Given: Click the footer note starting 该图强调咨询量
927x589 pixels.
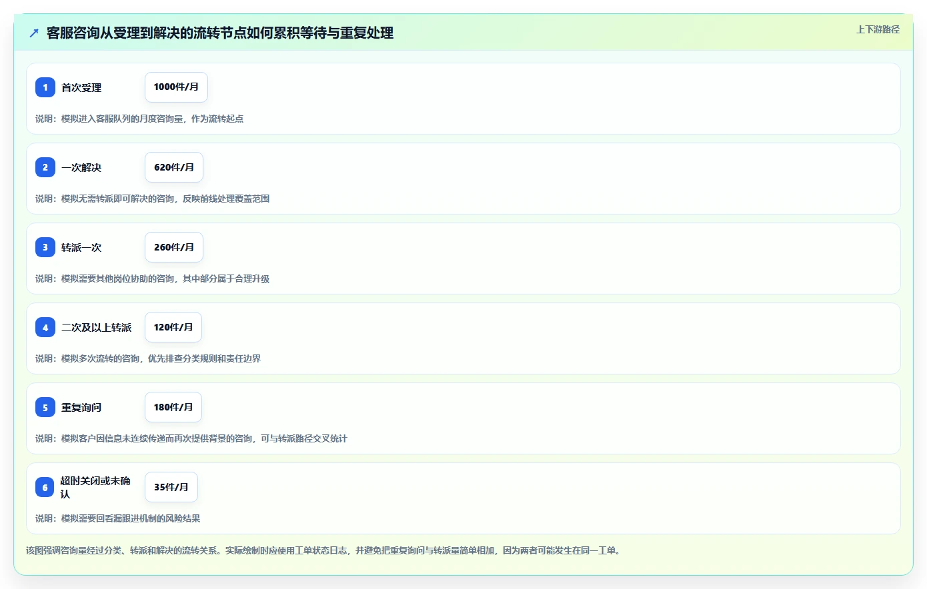Looking at the screenshot, I should [325, 550].
